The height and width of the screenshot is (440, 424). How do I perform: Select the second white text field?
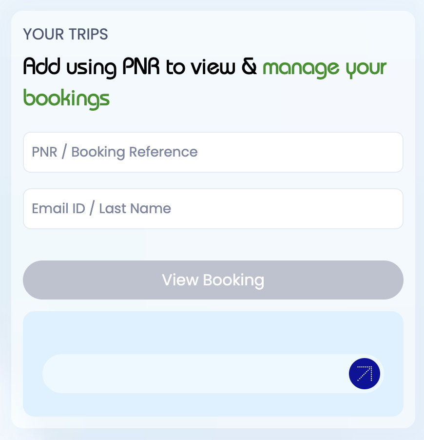213,209
